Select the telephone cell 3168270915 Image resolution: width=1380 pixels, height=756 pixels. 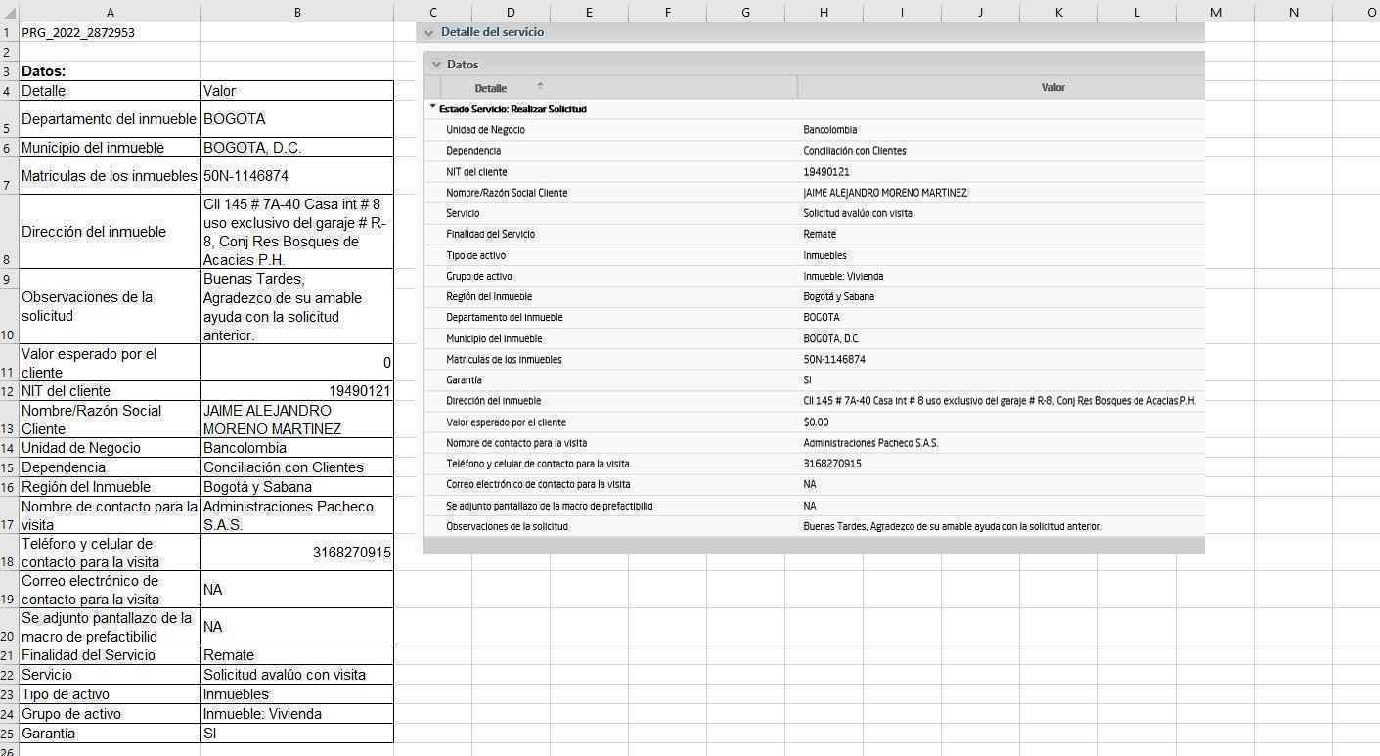(297, 553)
